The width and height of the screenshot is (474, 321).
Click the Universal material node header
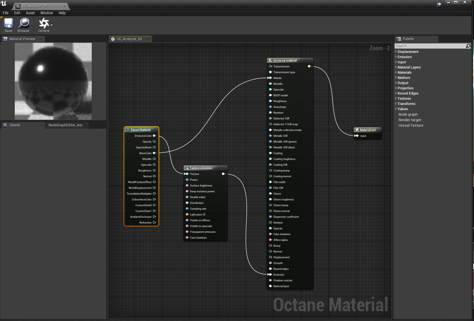click(290, 60)
